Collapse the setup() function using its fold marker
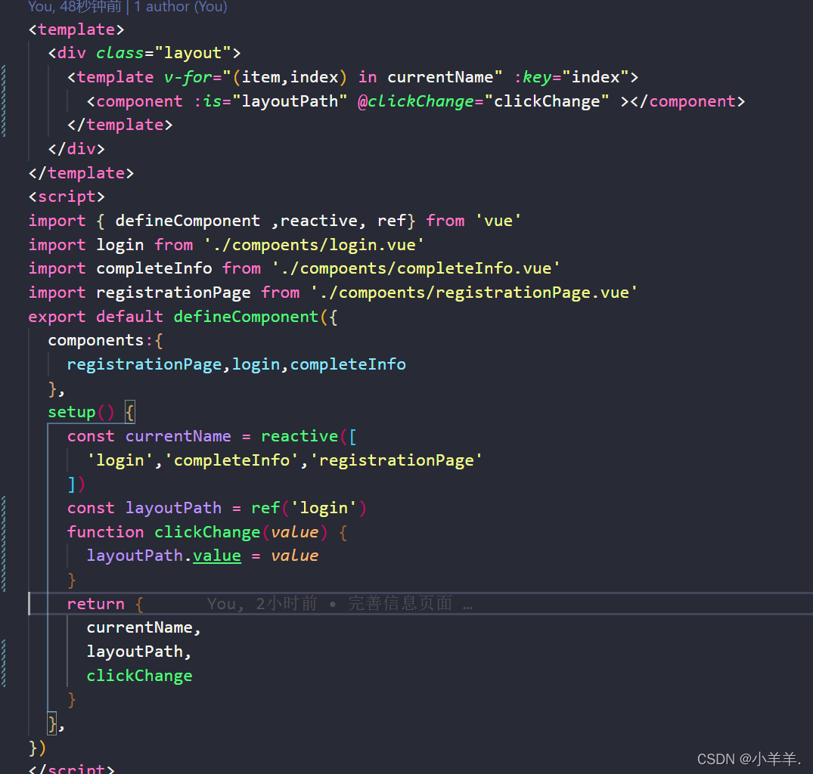813x774 pixels. [x=129, y=412]
